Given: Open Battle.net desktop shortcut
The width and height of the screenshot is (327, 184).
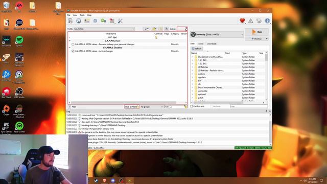Looking at the screenshot, I should coord(7,76).
